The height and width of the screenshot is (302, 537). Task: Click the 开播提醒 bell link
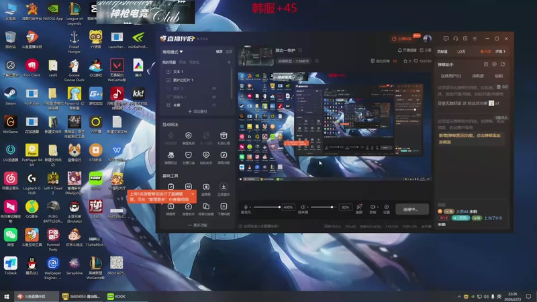[407, 50]
